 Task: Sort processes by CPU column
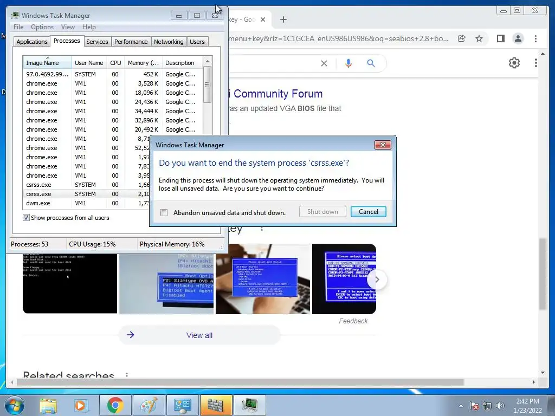pyautogui.click(x=115, y=63)
